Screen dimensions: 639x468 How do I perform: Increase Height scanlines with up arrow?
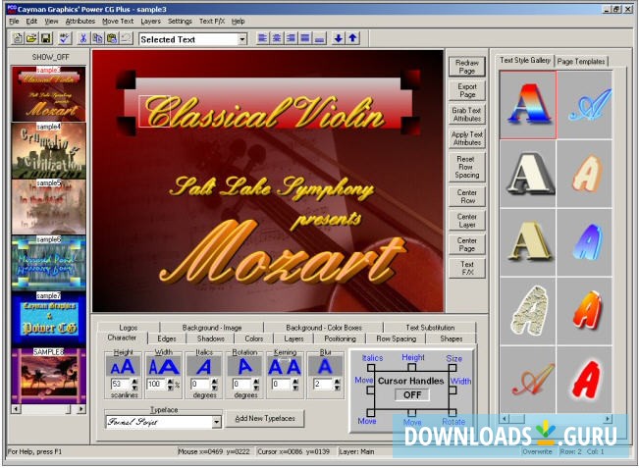pyautogui.click(x=134, y=382)
